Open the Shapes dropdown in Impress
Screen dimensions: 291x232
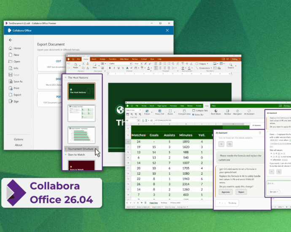(202, 64)
